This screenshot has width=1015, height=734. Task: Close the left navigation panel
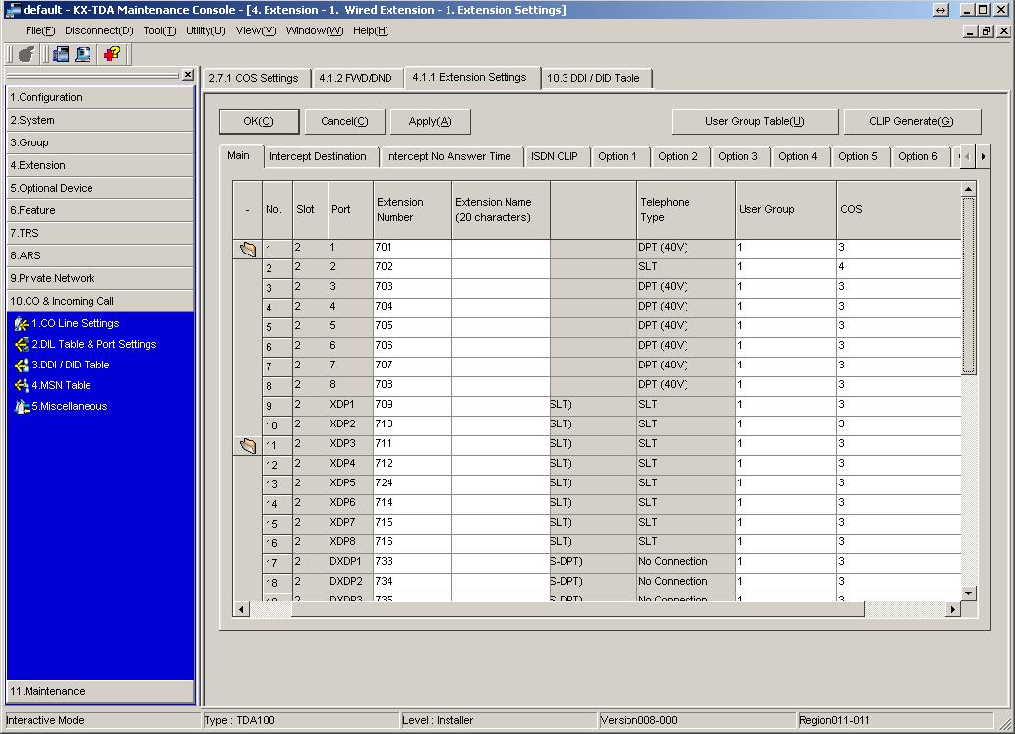(188, 75)
